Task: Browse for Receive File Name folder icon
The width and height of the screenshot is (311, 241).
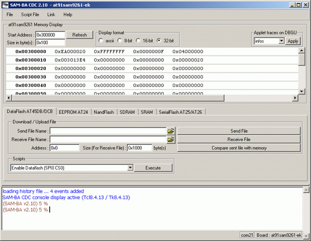Action: pyautogui.click(x=171, y=140)
